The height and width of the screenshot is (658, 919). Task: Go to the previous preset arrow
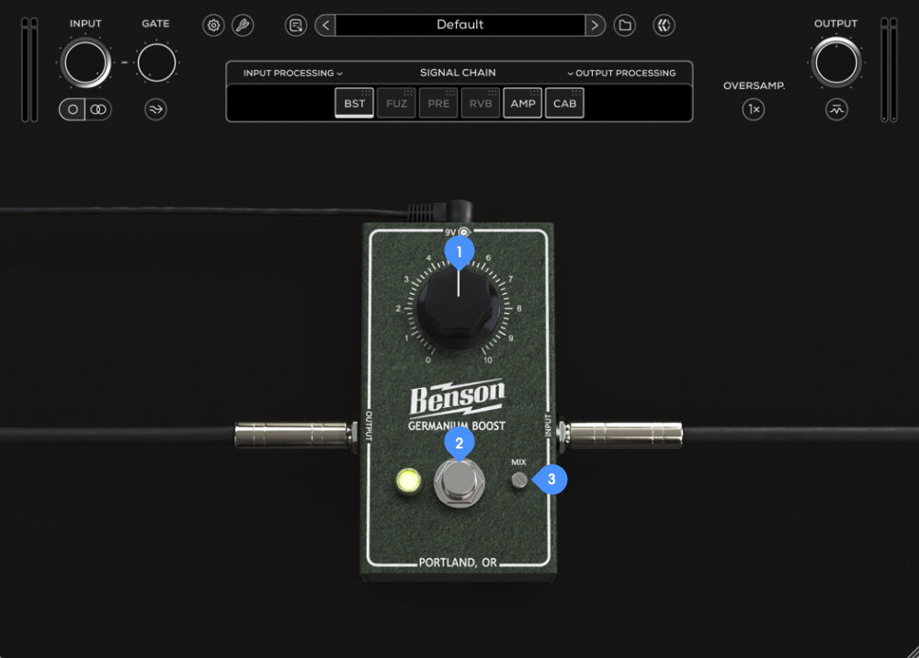point(326,25)
